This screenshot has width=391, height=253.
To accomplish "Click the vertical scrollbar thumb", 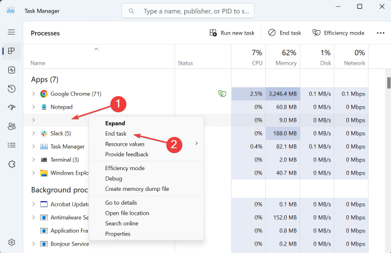I will pos(388,82).
